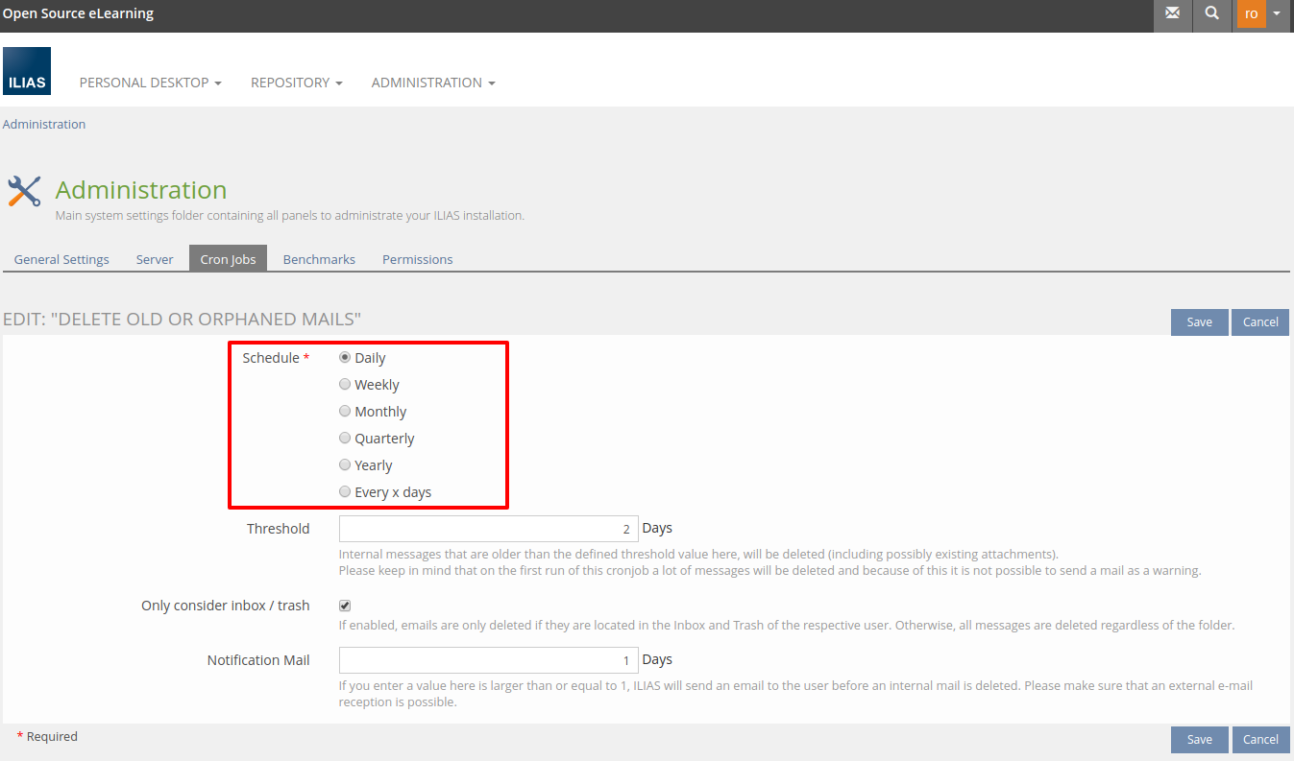The height and width of the screenshot is (761, 1294).
Task: Click the orange user avatar
Action: click(1251, 13)
